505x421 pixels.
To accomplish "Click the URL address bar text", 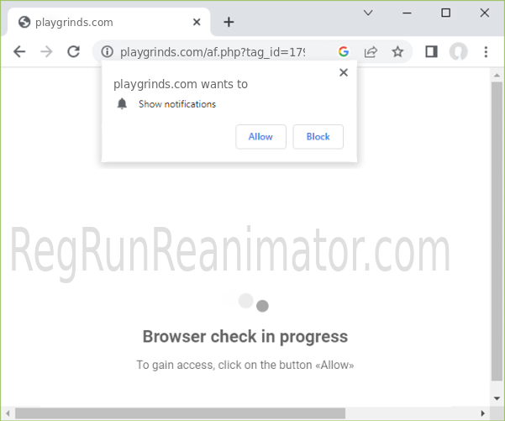I will [x=212, y=52].
